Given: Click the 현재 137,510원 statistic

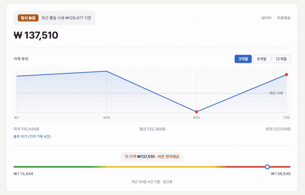Looking at the screenshot, I should click(278, 129).
